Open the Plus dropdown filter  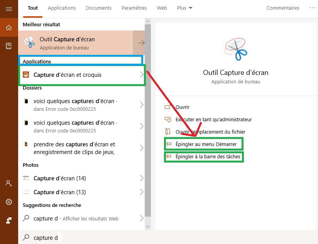coord(184,8)
